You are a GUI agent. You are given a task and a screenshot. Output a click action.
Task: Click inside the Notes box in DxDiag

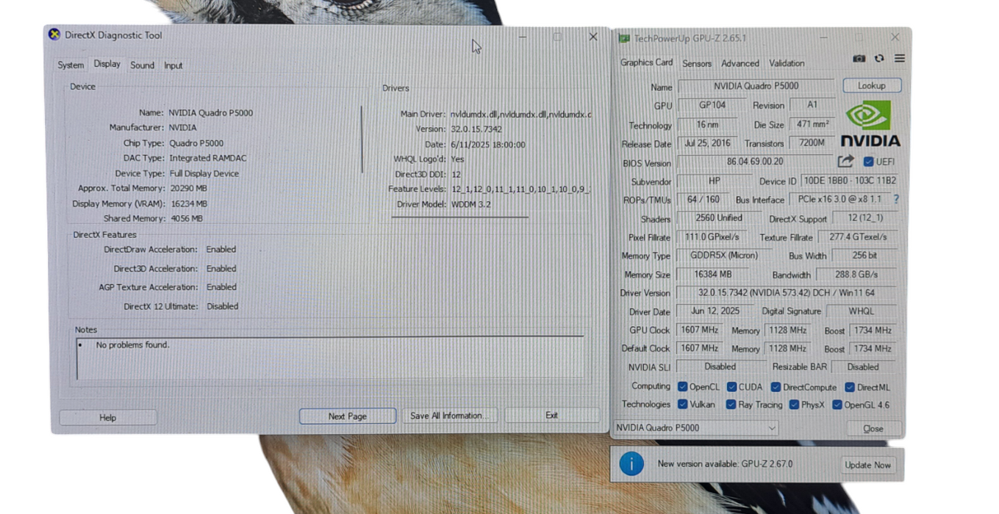tap(331, 359)
